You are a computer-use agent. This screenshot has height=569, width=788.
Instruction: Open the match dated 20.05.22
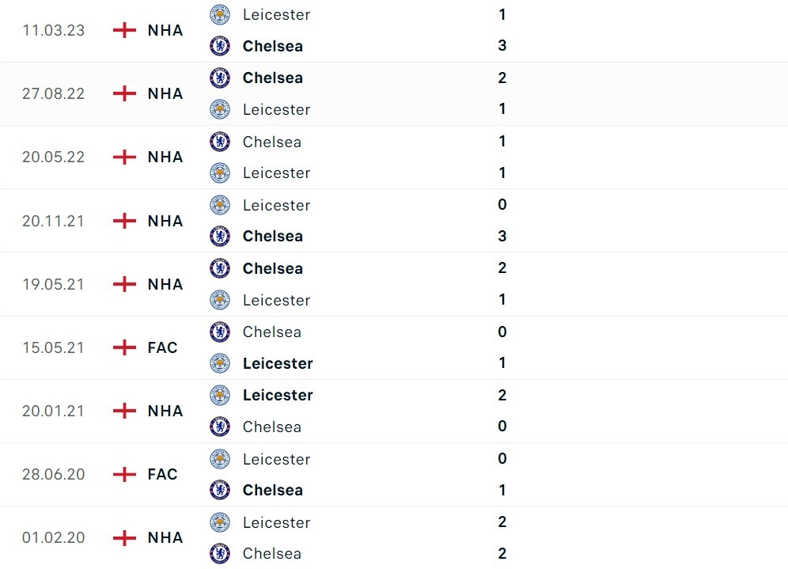53,157
